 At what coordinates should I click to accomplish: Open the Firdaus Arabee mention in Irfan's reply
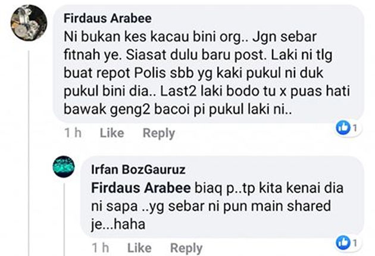tap(141, 188)
